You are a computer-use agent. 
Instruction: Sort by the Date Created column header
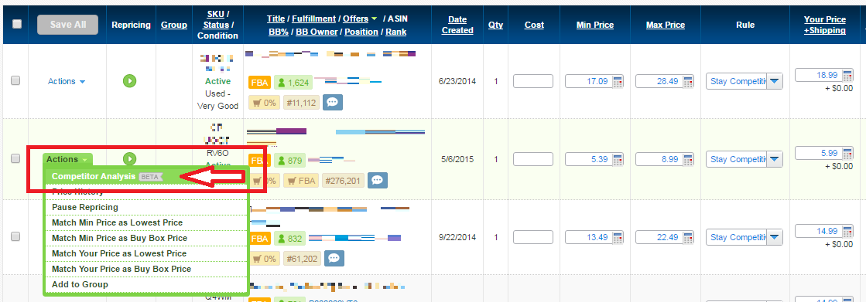(x=457, y=25)
